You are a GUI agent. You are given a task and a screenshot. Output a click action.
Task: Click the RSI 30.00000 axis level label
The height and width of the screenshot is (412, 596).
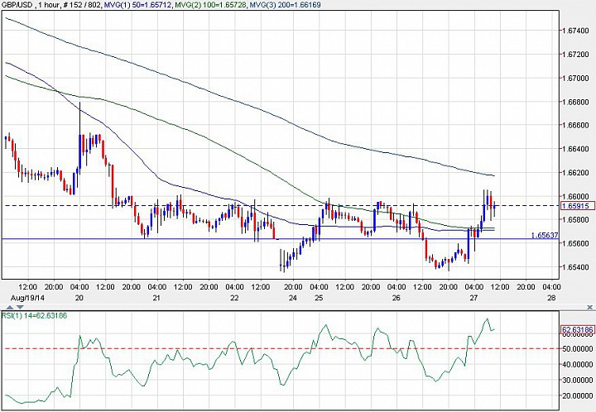pyautogui.click(x=577, y=380)
